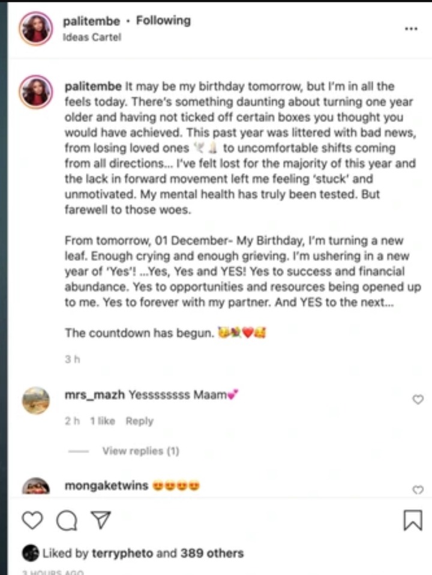The image size is (432, 575).
Task: Open the comment bubble icon
Action: [x=67, y=521]
